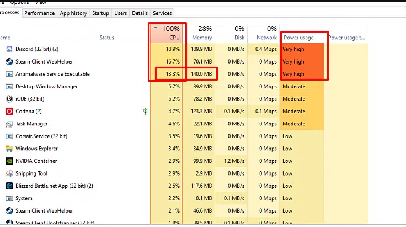Image resolution: width=406 pixels, height=227 pixels.
Task: Switch to the Users tab
Action: [120, 13]
